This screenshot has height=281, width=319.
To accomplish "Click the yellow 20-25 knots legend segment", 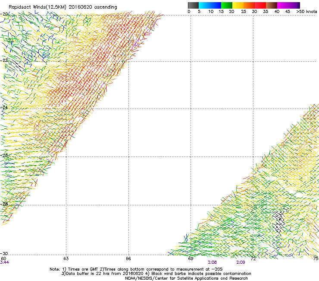I will (x=238, y=5).
